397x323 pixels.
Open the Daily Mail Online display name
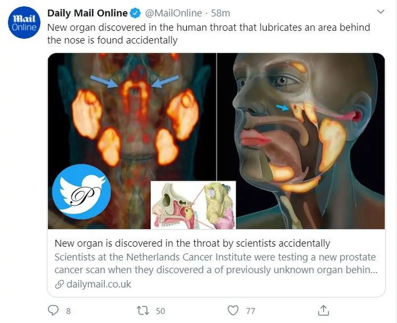coord(88,13)
